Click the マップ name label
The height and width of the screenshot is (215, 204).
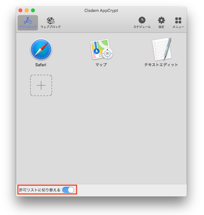point(101,65)
